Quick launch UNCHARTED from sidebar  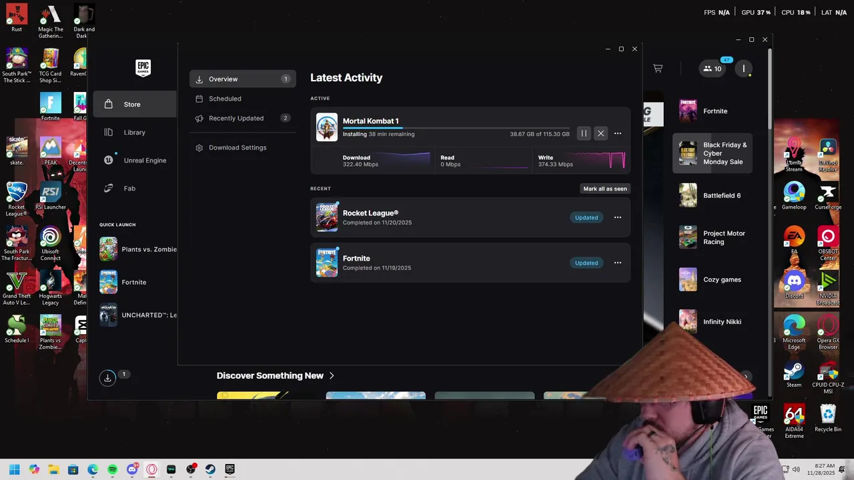[137, 315]
